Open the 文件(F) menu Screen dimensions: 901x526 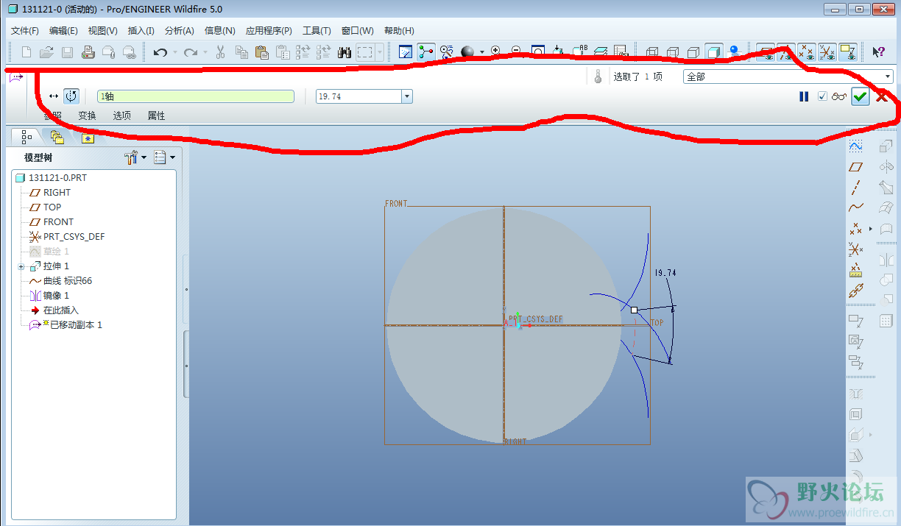coord(25,30)
